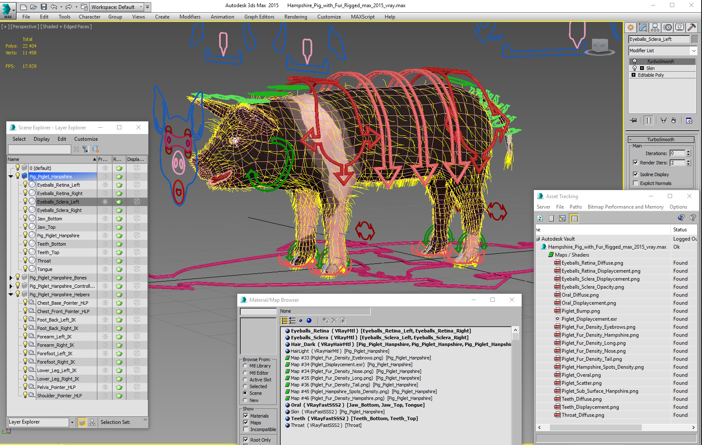702x445 pixels.
Task: Click the Table View icon in Asset Tracking
Action: coord(574,218)
